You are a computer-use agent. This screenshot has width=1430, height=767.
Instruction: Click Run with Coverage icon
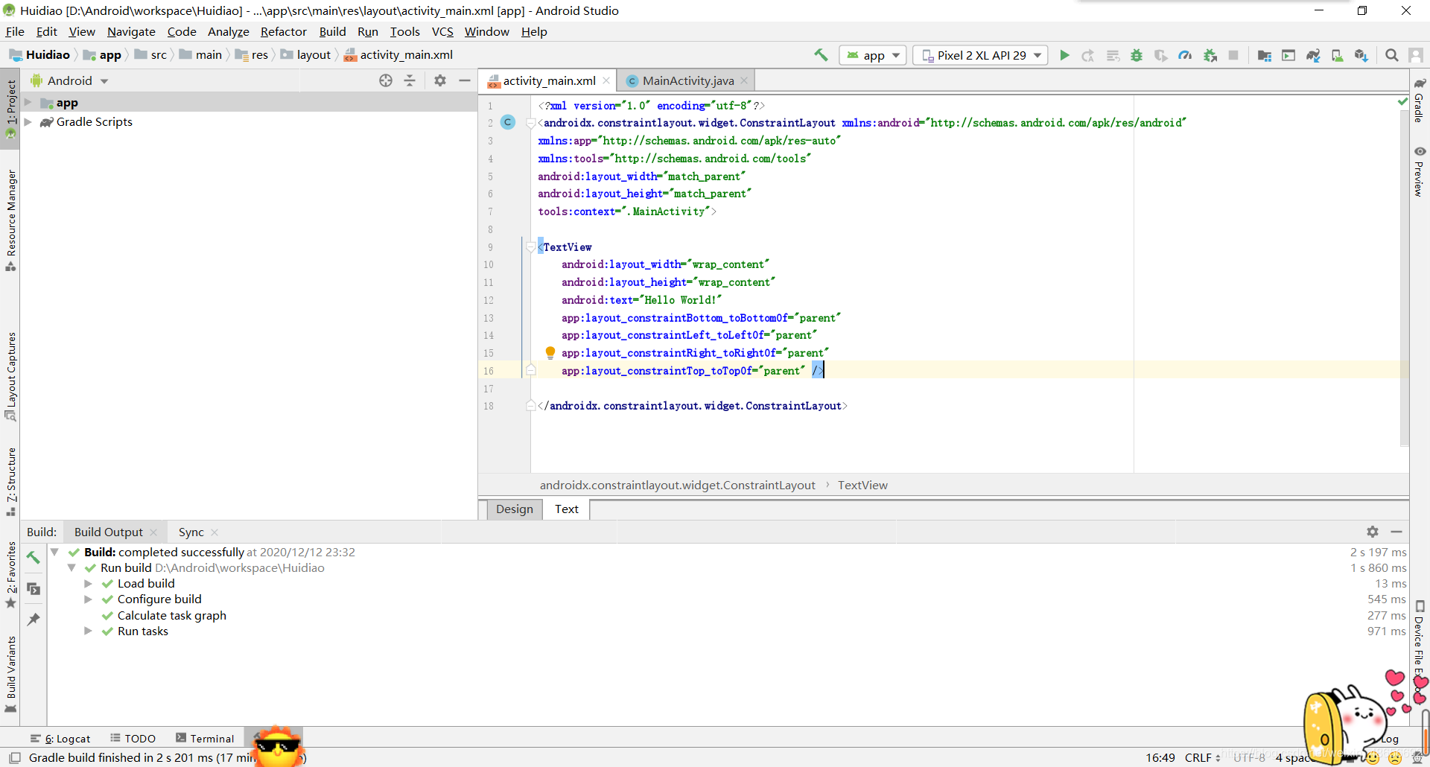(x=1161, y=55)
